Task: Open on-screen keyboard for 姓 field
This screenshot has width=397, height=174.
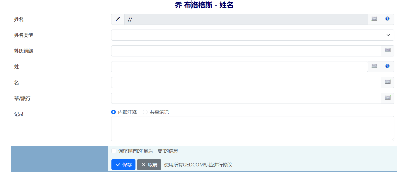Action: [374, 67]
